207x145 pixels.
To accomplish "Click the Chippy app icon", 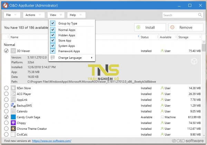I will tap(13, 123).
